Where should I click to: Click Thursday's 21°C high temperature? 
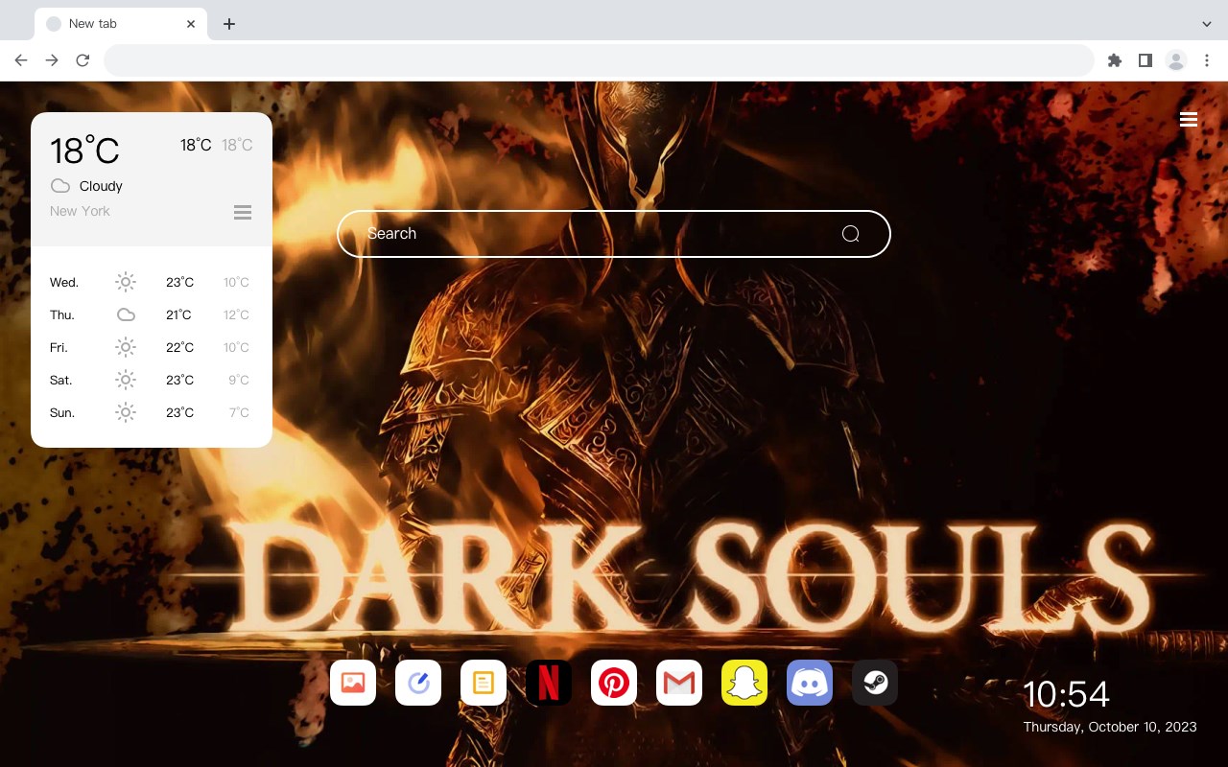tap(178, 315)
